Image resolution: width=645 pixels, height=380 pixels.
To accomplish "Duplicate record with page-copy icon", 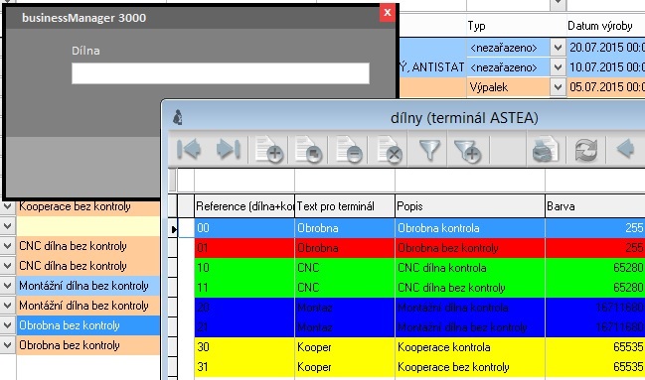I will pos(308,149).
